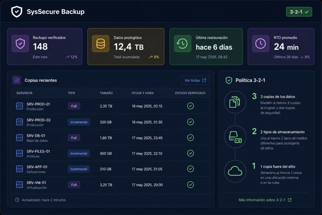Open the Ver todas link
This screenshot has height=215, width=322.
[x=195, y=80]
